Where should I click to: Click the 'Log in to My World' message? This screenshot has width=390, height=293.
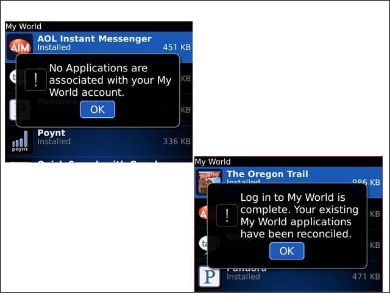click(x=299, y=215)
